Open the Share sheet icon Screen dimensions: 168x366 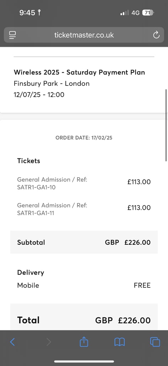coord(84,342)
